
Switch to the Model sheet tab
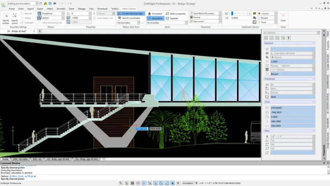[5, 159]
